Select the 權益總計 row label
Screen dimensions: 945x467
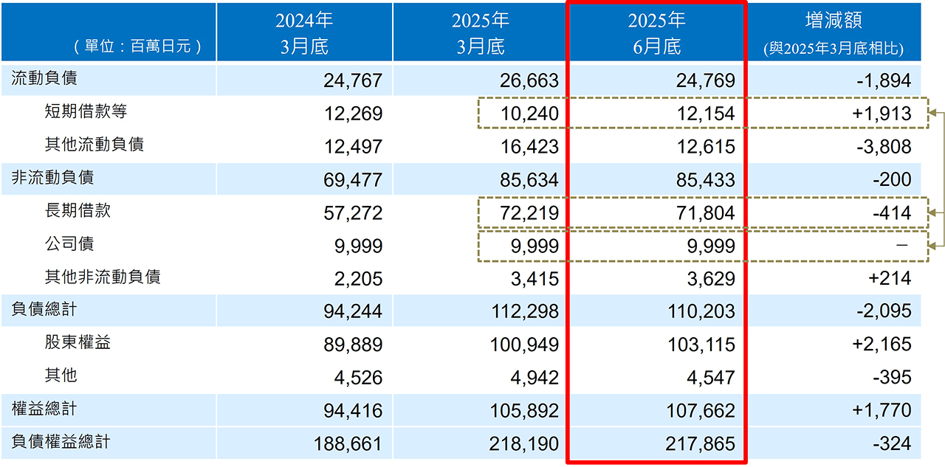click(x=43, y=409)
